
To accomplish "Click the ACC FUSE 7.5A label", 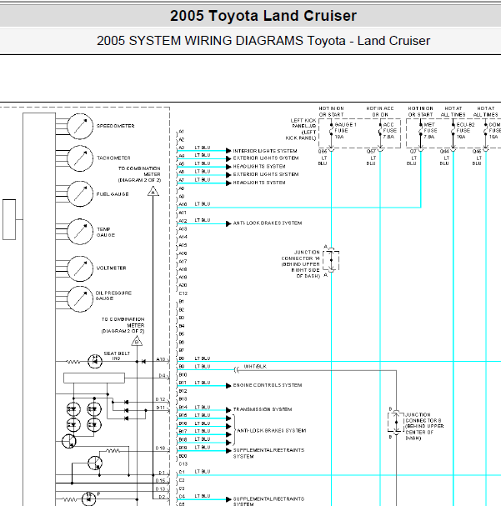I will click(x=389, y=131).
